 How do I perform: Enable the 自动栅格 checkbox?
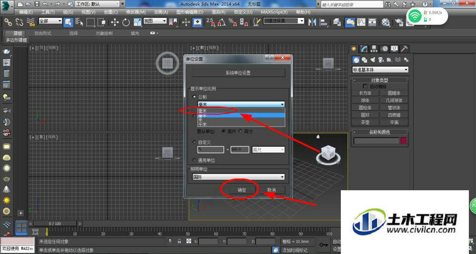click(x=365, y=87)
